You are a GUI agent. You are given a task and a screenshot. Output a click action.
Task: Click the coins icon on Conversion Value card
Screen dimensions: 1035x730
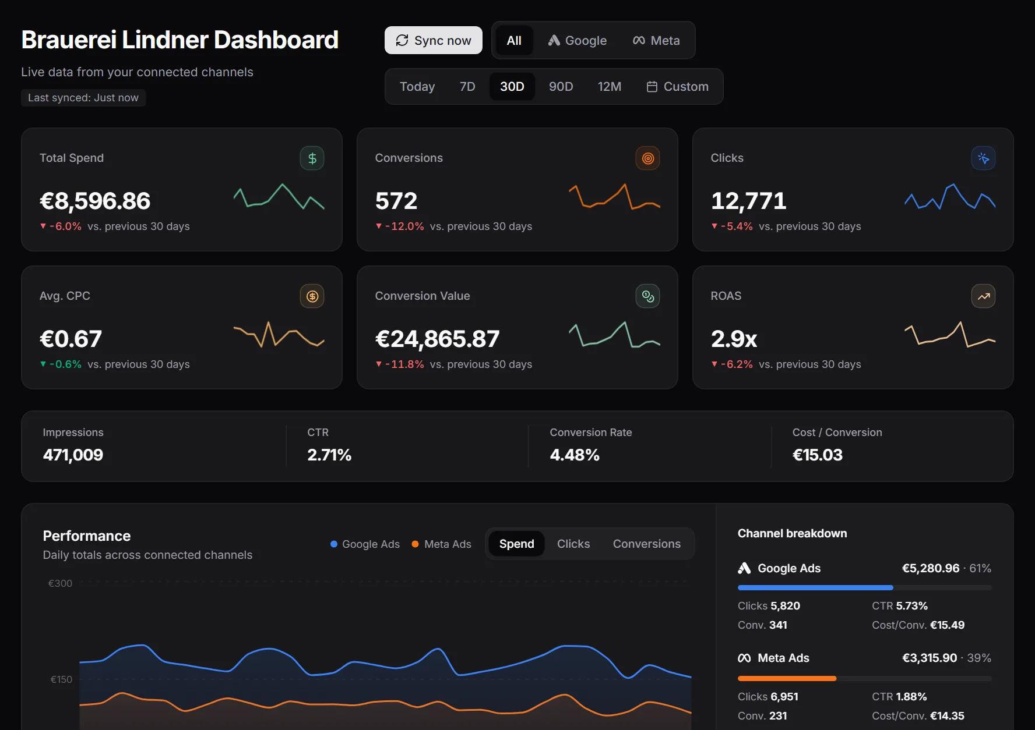pyautogui.click(x=648, y=296)
